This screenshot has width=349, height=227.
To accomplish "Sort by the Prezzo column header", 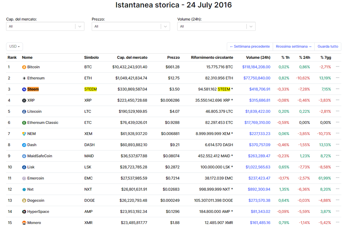I will point(173,57).
